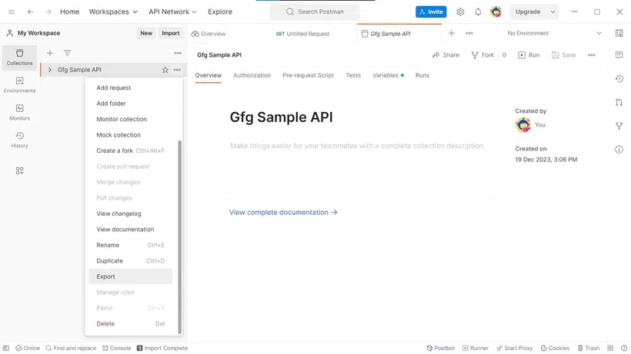Open forks icon in right sidebar

[x=619, y=126]
